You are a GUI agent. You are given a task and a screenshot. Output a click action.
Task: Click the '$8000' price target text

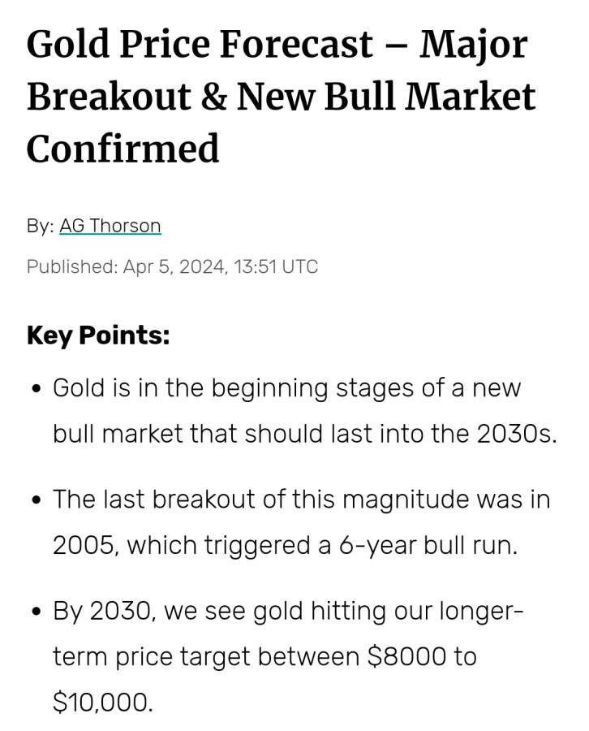(x=406, y=655)
